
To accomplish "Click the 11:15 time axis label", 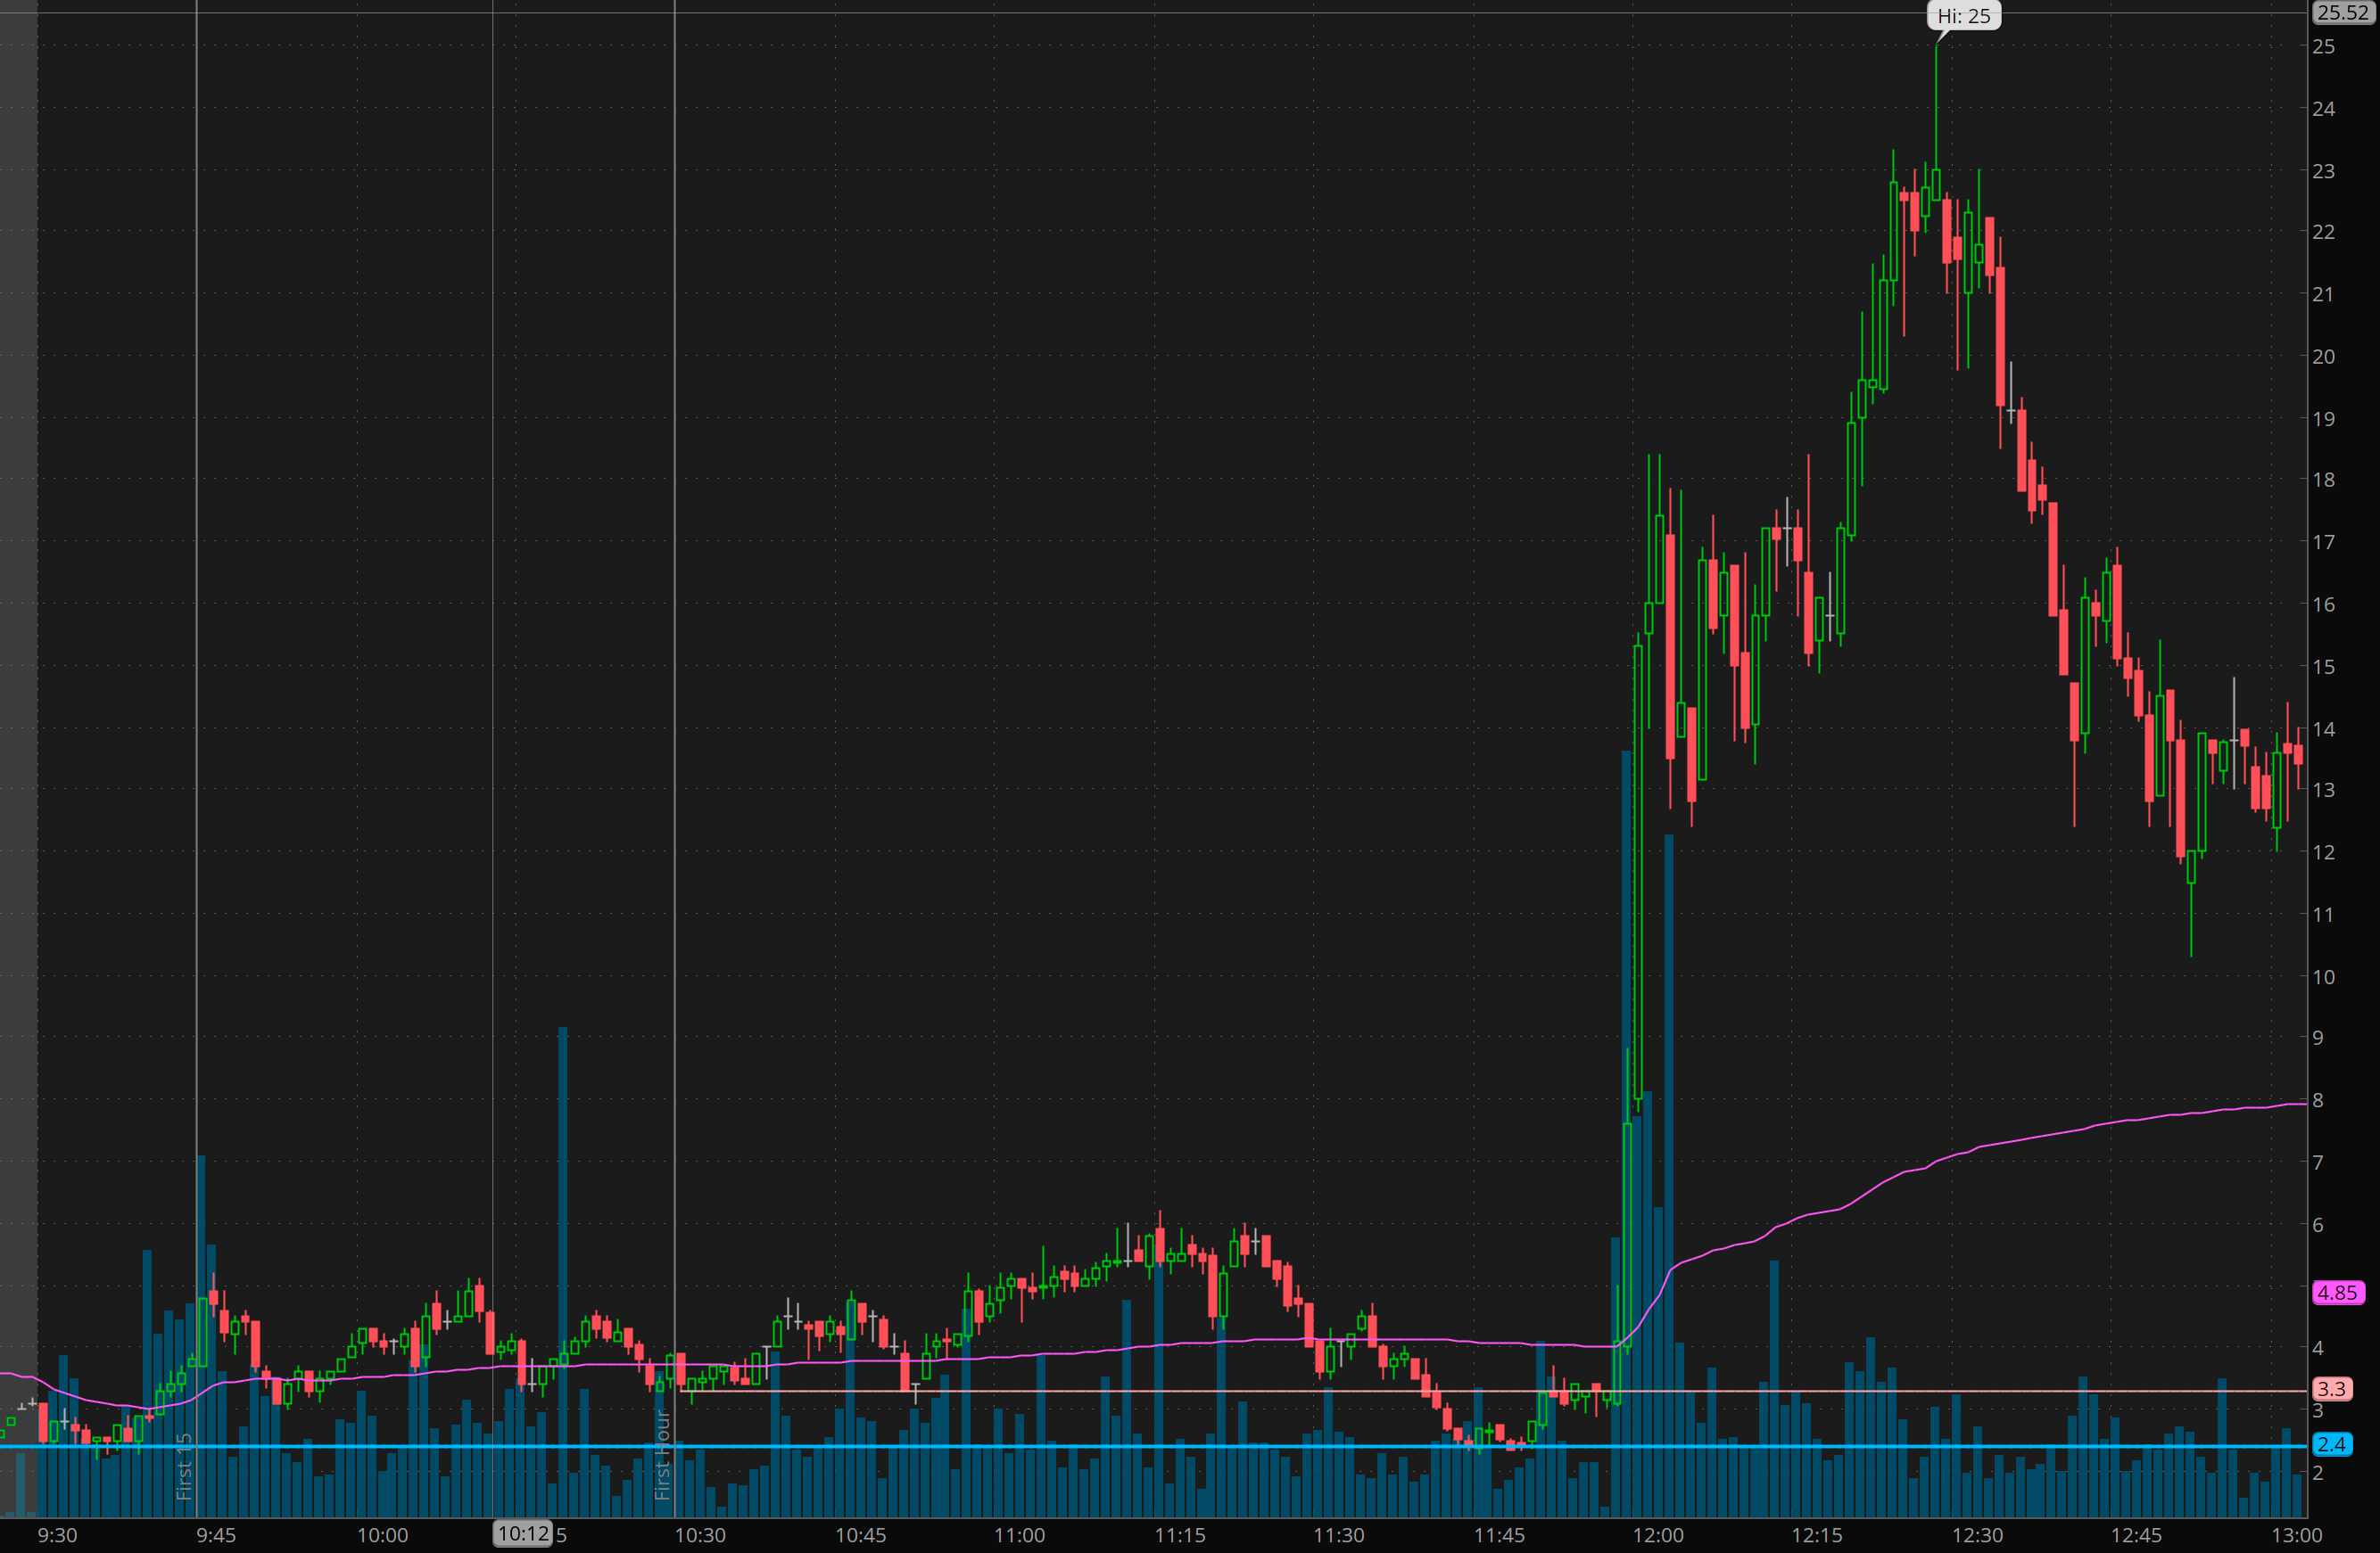I will [1179, 1535].
